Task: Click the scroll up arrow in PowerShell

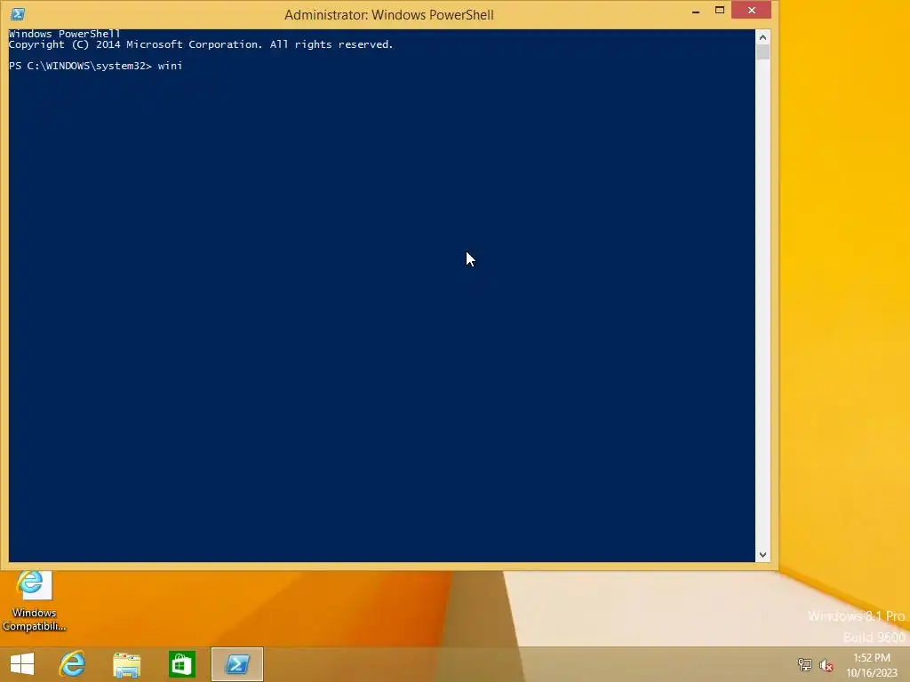Action: 762,37
